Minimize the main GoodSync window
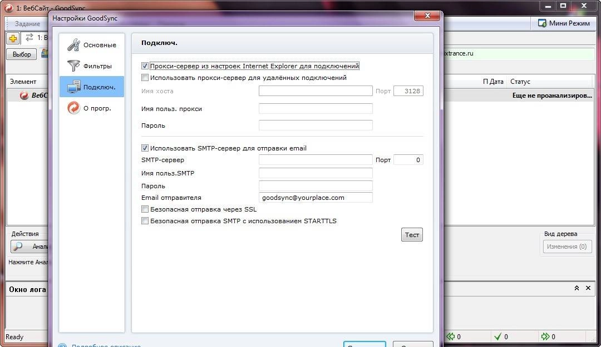 548,6
